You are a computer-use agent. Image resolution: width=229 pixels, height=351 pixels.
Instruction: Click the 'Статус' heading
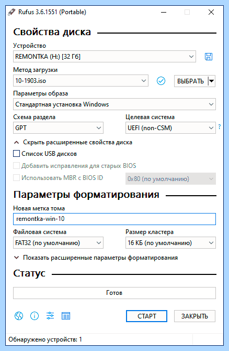29,273
